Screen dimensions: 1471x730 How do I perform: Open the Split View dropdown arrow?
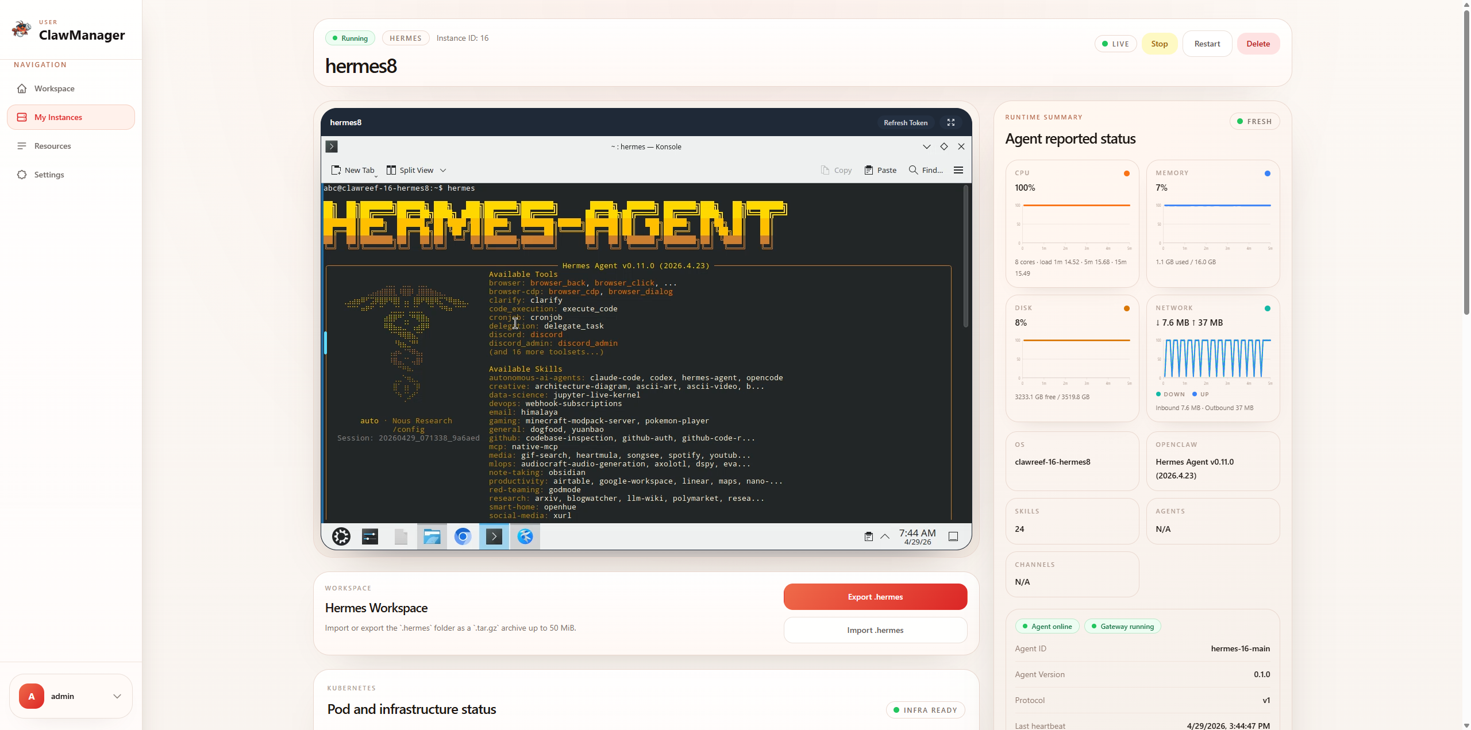click(x=443, y=171)
